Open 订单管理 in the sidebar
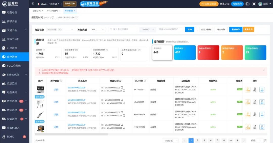Screen dimensions: 273x143 pos(14,48)
